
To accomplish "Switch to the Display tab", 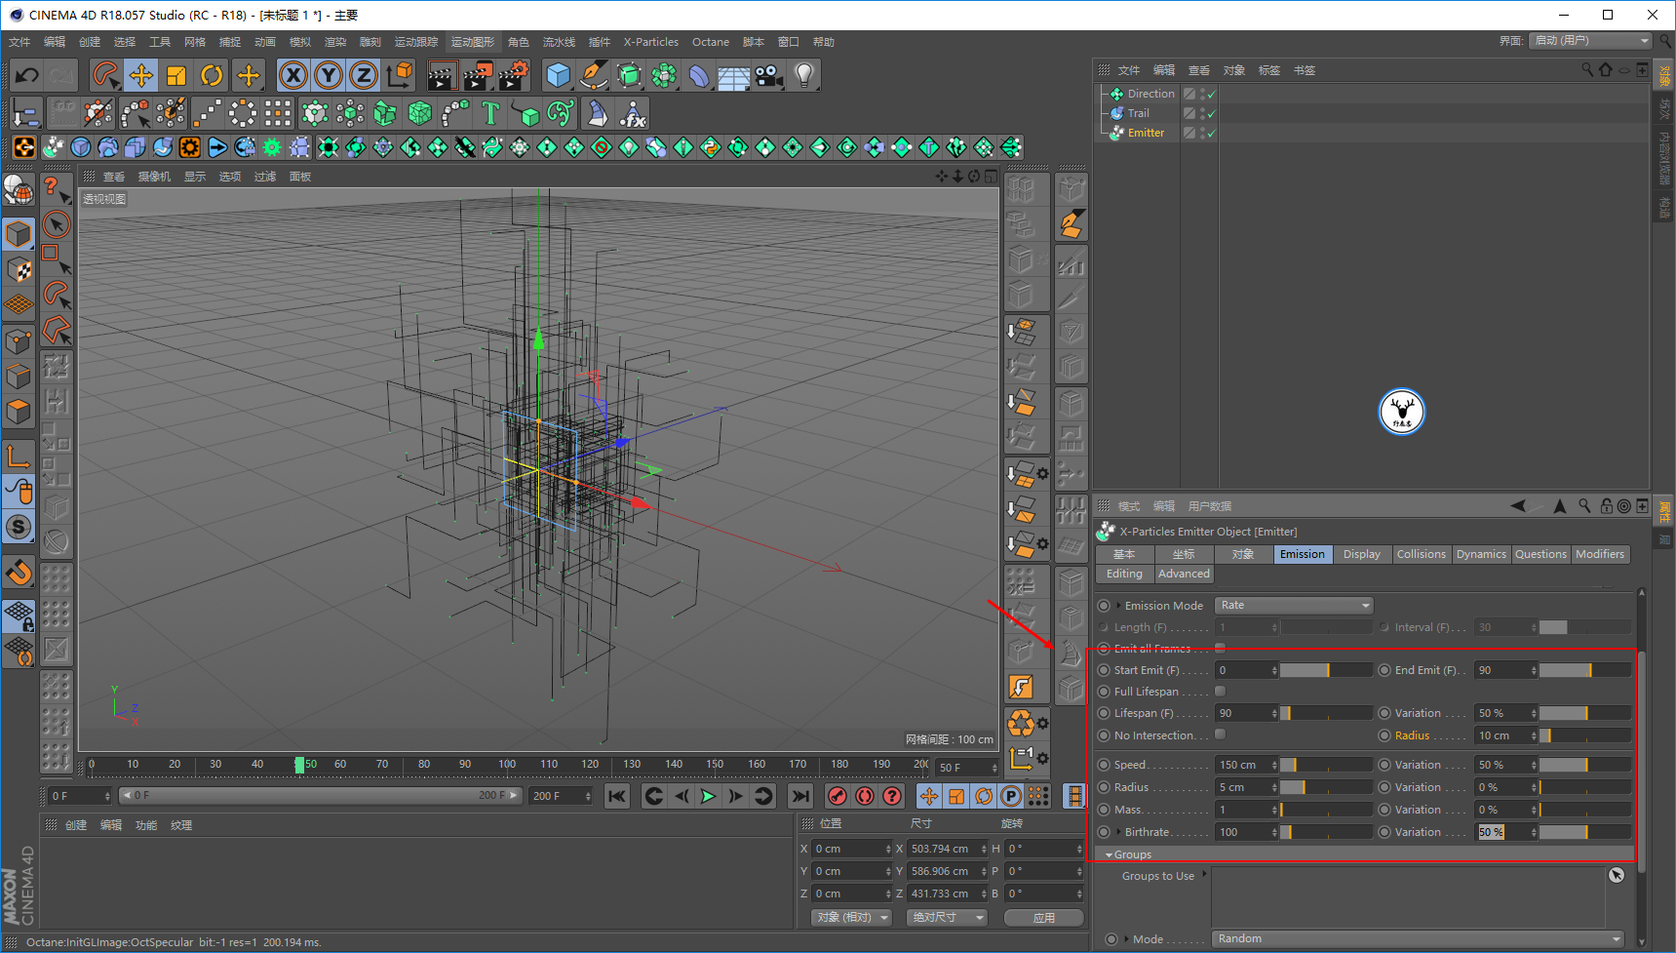I will click(1361, 554).
